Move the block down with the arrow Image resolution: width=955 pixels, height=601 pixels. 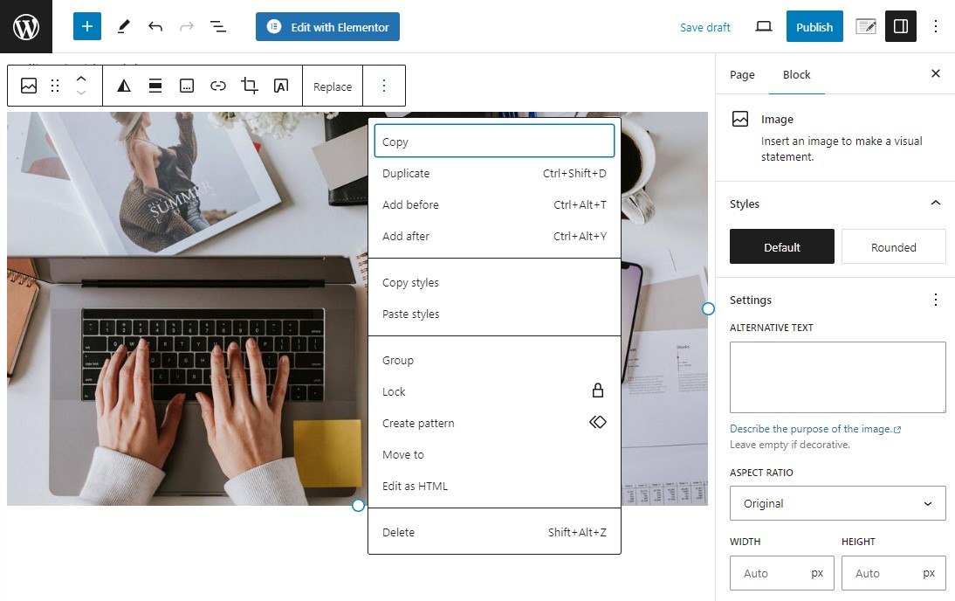coord(81,93)
